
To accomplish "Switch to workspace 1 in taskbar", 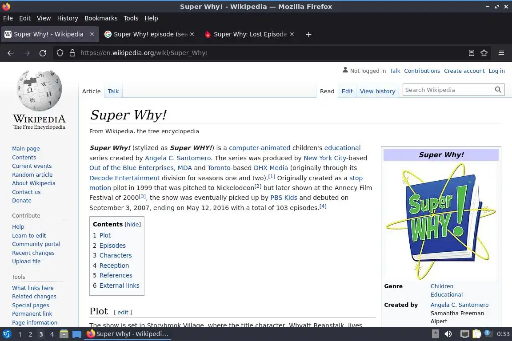I will tap(20, 334).
